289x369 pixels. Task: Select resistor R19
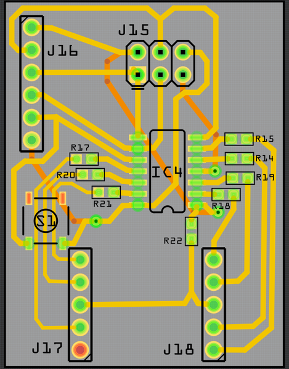click(x=240, y=178)
